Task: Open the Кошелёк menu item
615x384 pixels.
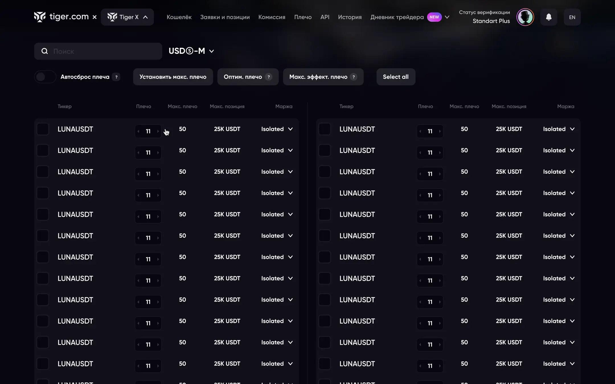Action: coord(179,17)
